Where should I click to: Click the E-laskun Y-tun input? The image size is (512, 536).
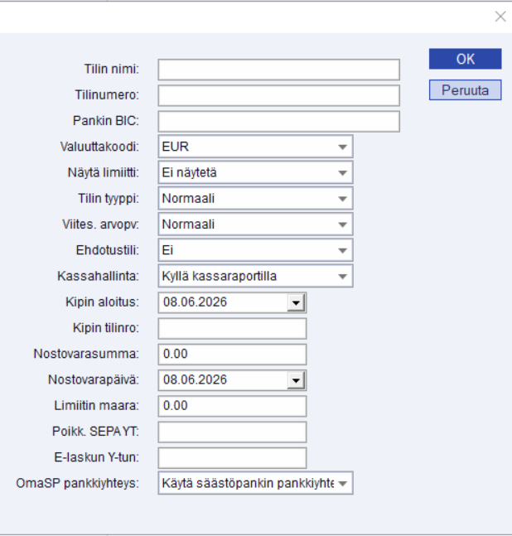[x=233, y=458]
